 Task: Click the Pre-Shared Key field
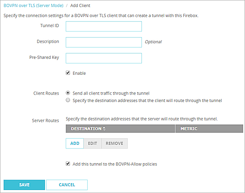104,58
